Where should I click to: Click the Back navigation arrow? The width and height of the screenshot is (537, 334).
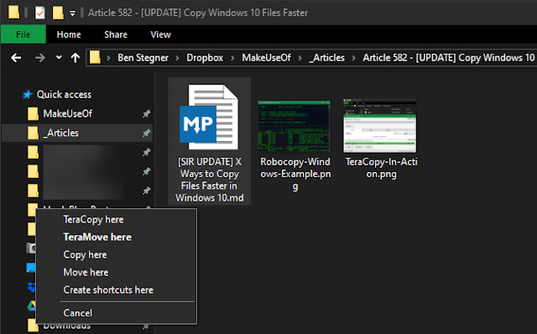16,58
